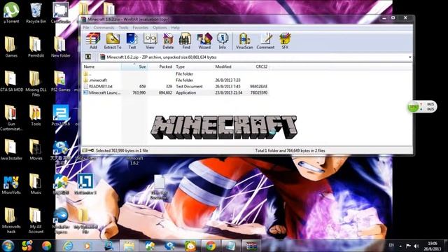Open the View file tool

tap(150, 41)
